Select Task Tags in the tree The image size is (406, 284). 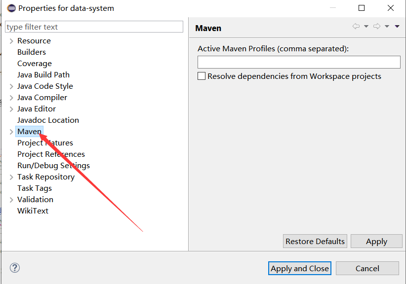34,188
